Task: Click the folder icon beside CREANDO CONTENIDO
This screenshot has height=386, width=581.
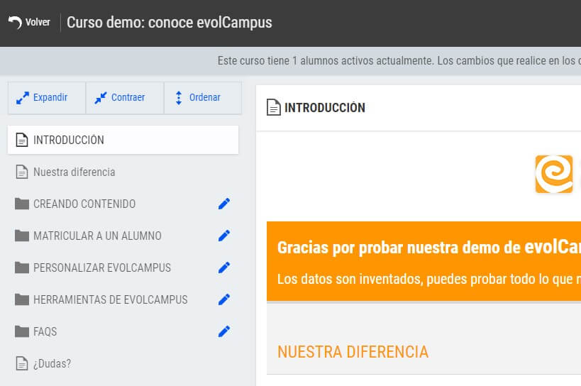Action: 22,204
